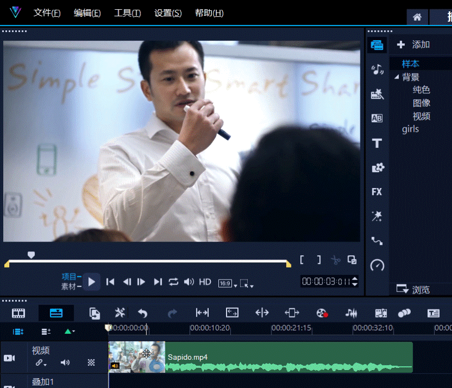Select the 视频 folder in library tree
452x388 pixels.
tap(421, 117)
